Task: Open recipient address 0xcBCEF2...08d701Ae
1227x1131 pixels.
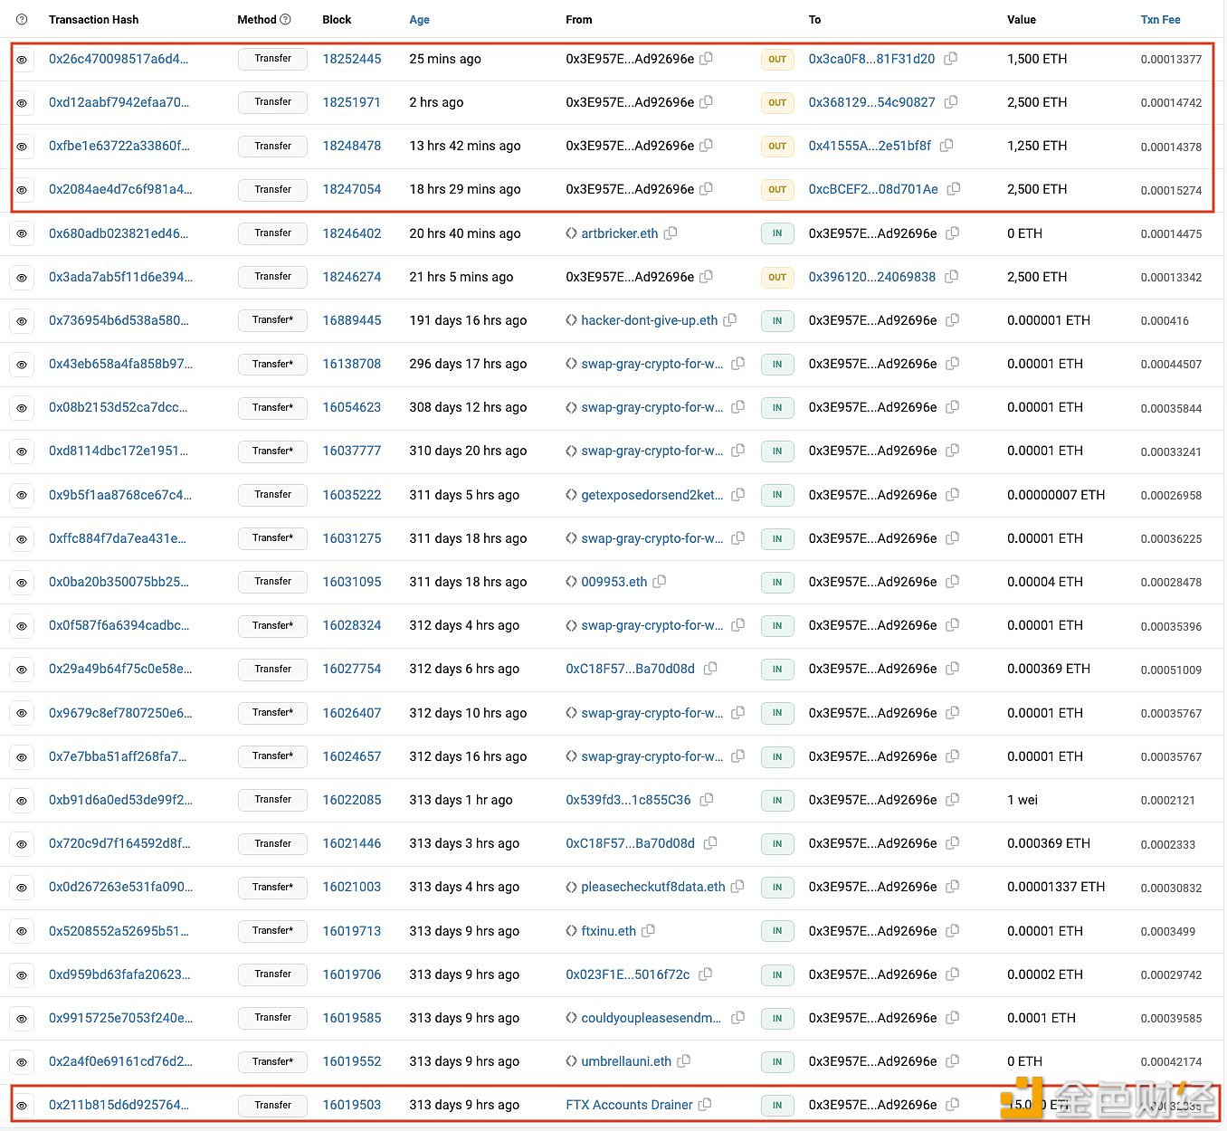Action: 873,189
